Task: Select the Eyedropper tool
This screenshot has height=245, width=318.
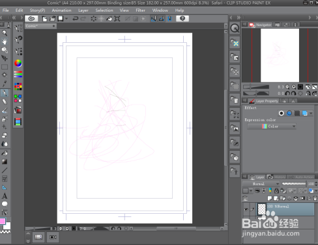Action: point(5,84)
